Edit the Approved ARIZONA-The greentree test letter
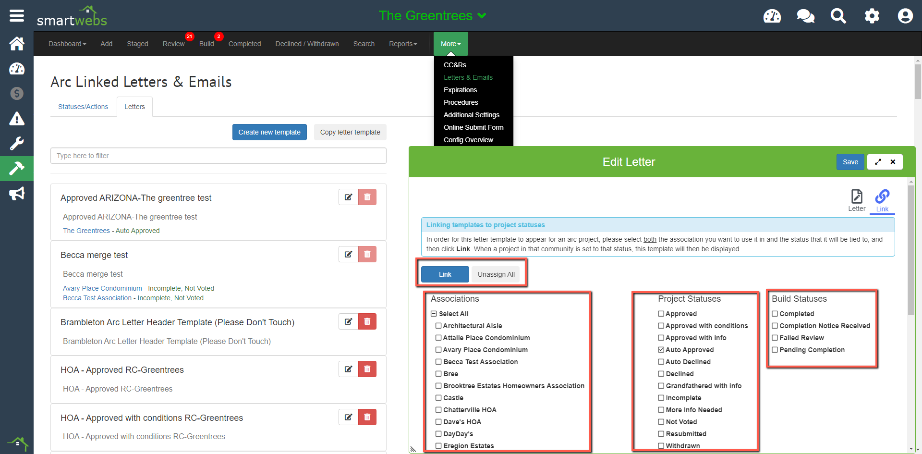Image resolution: width=922 pixels, height=454 pixels. [x=349, y=197]
